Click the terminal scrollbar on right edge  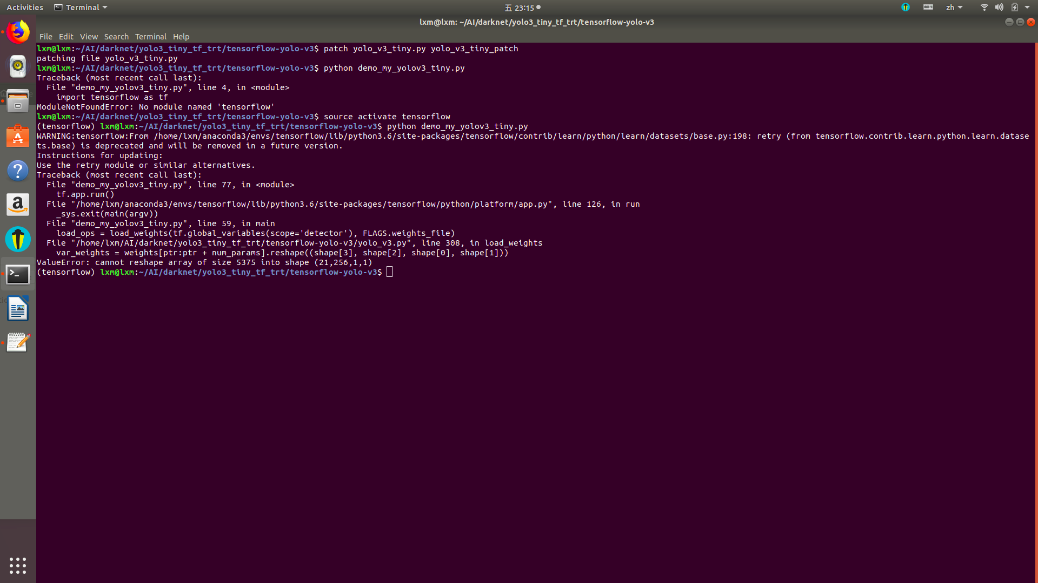coord(1036,313)
